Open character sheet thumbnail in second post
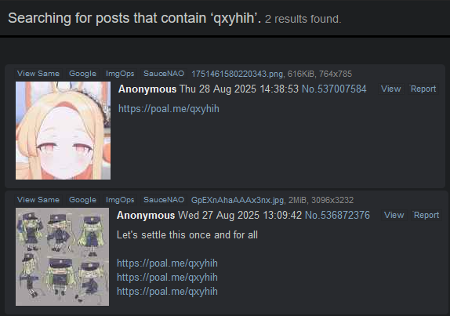Screen dimensions: 450x316 click(x=62, y=257)
